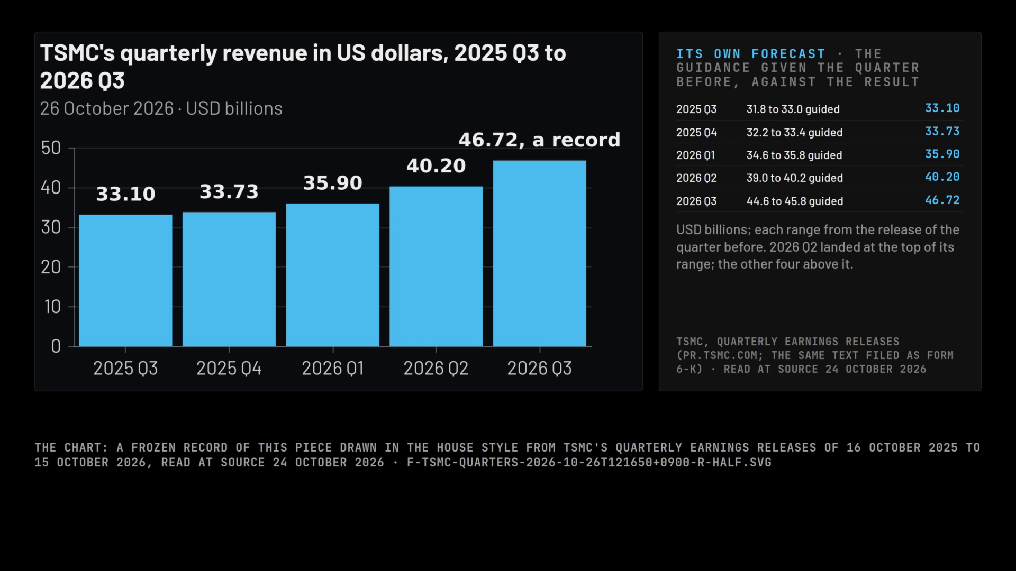
Task: Click the y-axis tick label 30
Action: pos(51,227)
